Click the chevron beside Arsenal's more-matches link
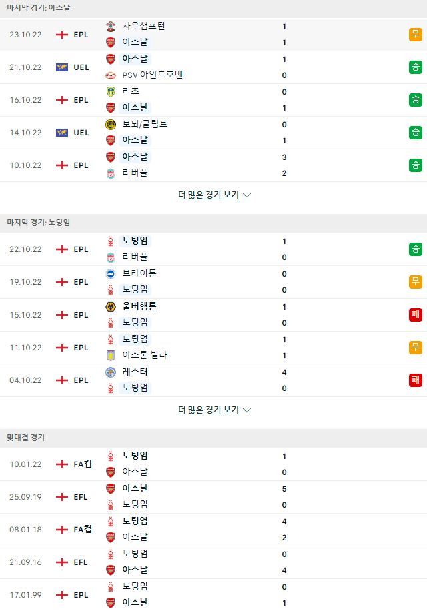The image size is (427, 611). coord(247,195)
